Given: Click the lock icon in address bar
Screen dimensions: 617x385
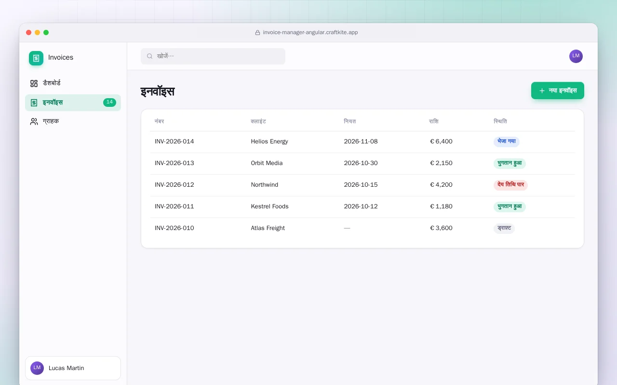Looking at the screenshot, I should coord(257,33).
